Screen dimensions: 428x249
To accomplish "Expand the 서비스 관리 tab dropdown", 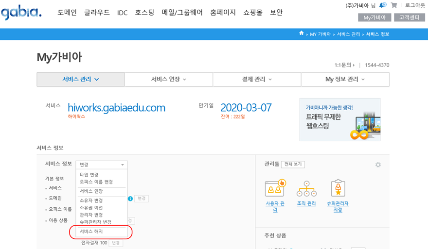I will click(x=81, y=79).
